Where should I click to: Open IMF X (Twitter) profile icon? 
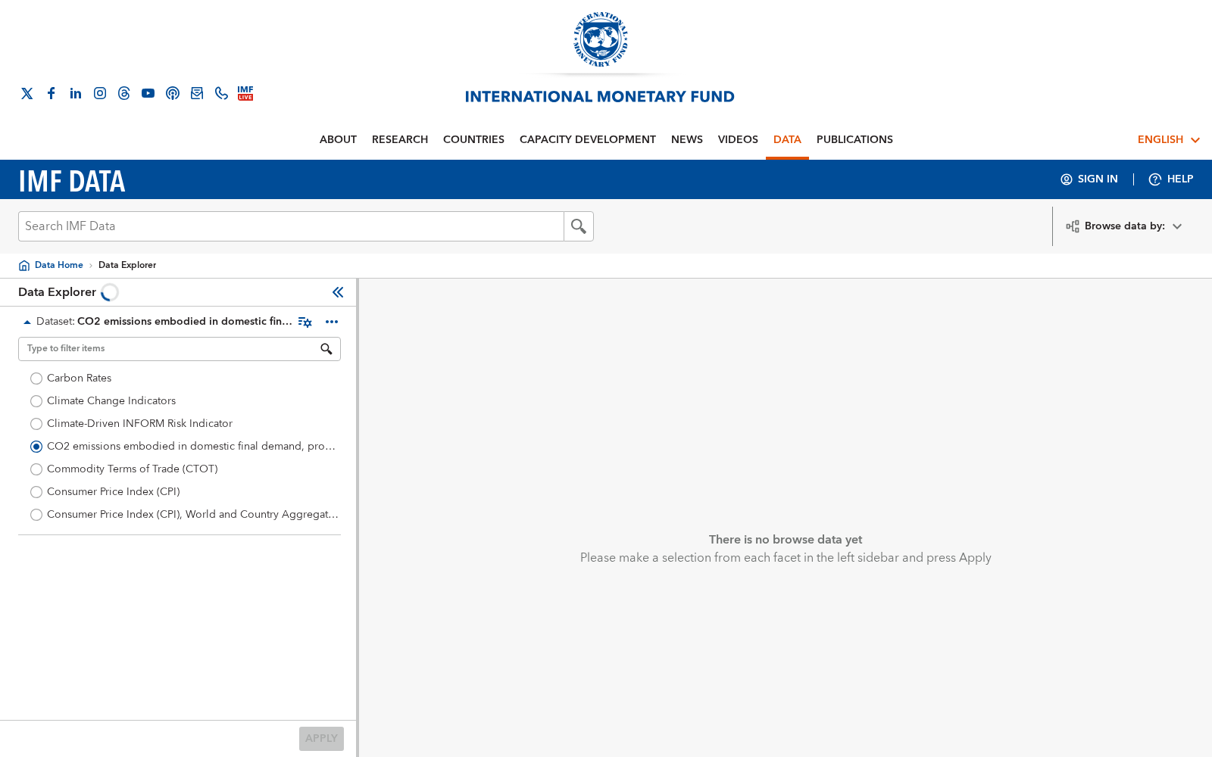[x=27, y=93]
